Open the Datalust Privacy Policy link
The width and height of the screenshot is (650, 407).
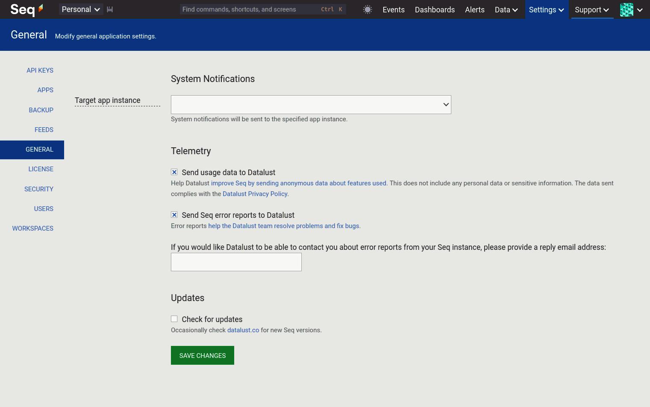[255, 194]
